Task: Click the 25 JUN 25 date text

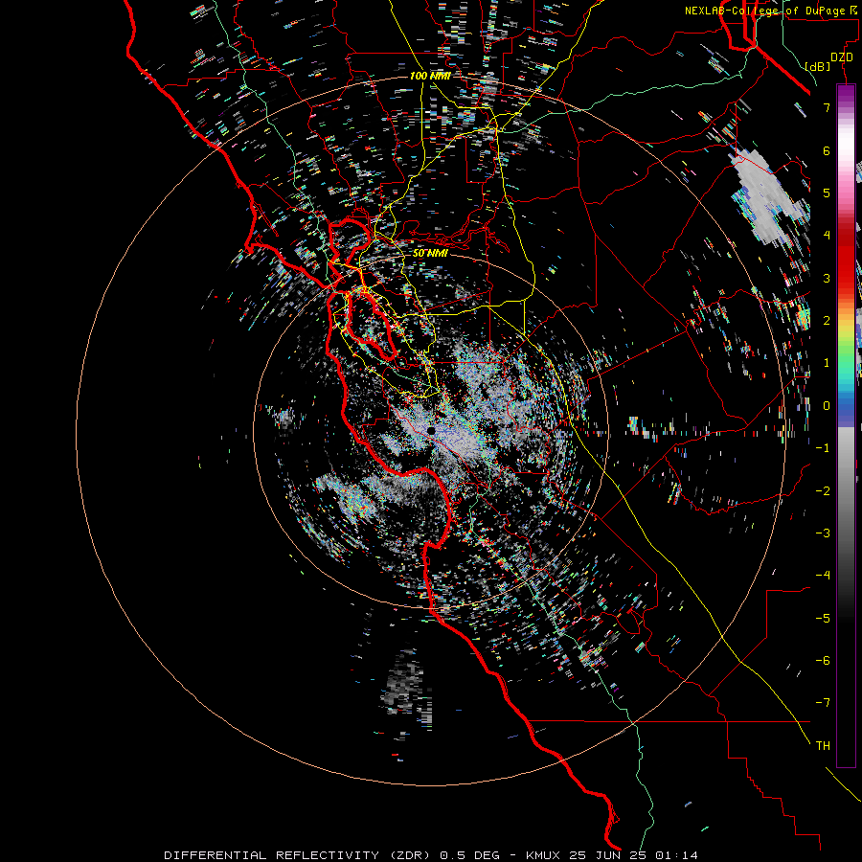Action: pos(607,855)
